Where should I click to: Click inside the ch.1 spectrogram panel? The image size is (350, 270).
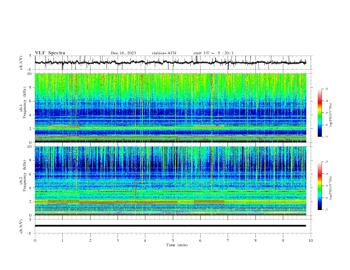click(170, 108)
